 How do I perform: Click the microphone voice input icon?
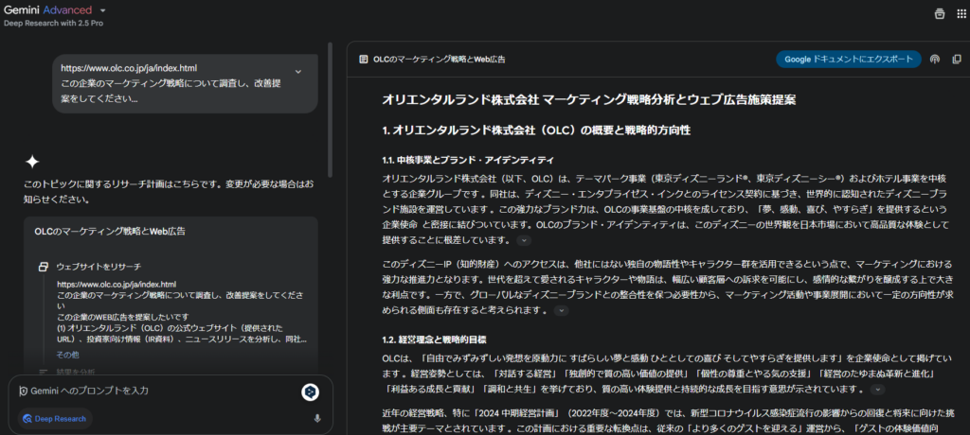[x=317, y=418]
